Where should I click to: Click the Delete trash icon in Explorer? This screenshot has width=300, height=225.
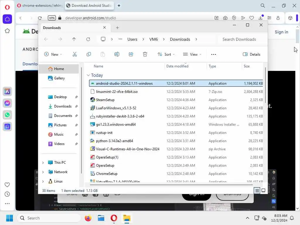pyautogui.click(x=145, y=54)
